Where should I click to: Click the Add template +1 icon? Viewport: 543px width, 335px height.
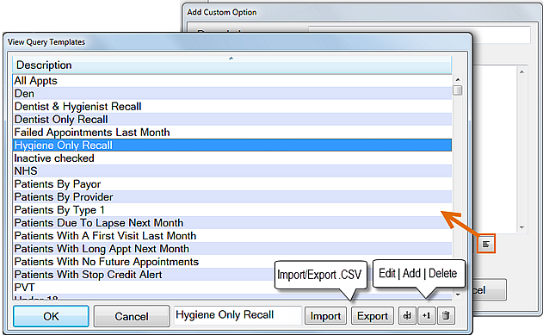pos(427,315)
